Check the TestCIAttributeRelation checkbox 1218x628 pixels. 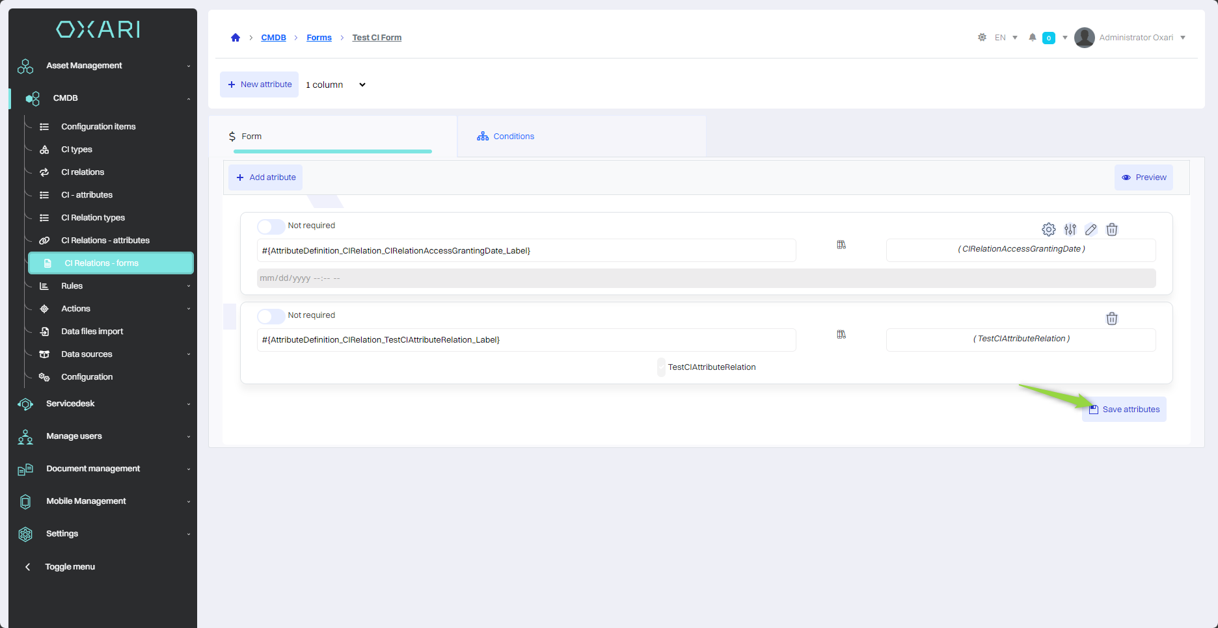661,367
